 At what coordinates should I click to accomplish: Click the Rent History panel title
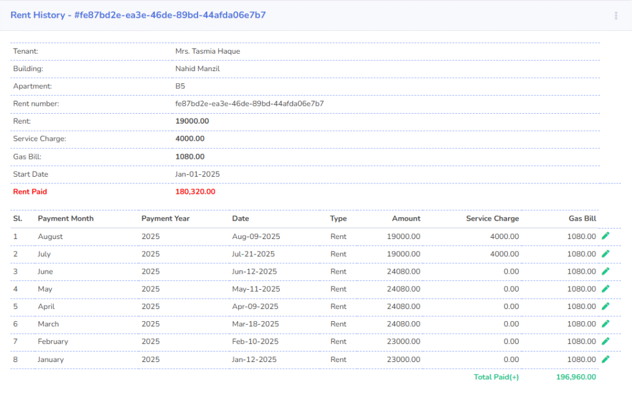click(138, 15)
